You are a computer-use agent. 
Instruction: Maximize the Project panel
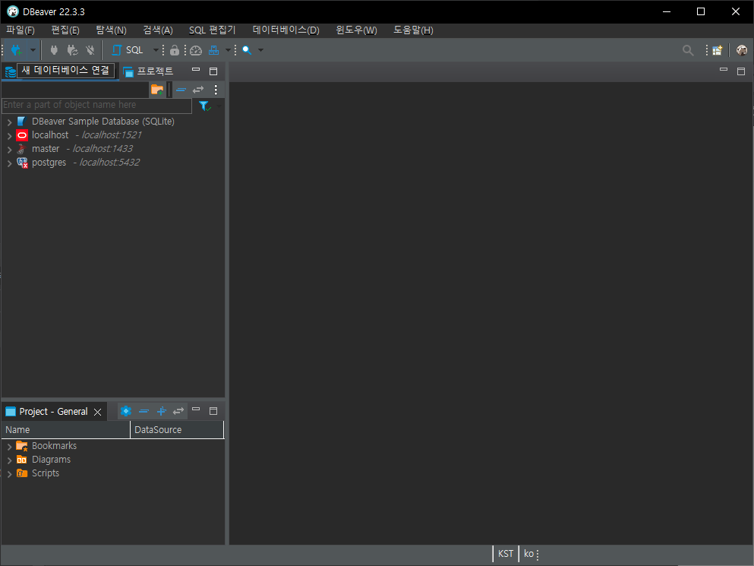[213, 411]
